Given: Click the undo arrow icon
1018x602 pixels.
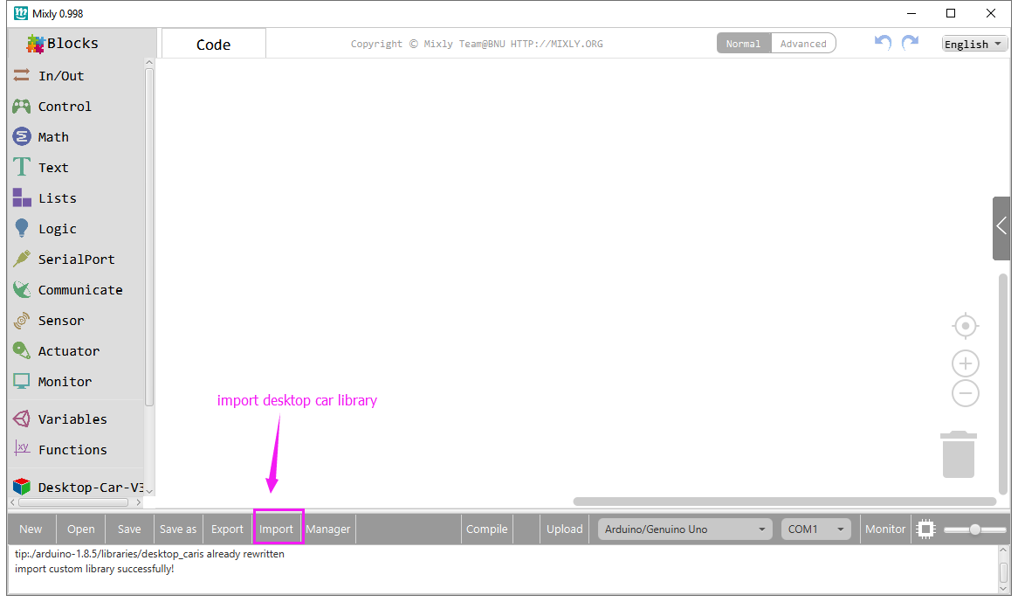Looking at the screenshot, I should tap(883, 43).
